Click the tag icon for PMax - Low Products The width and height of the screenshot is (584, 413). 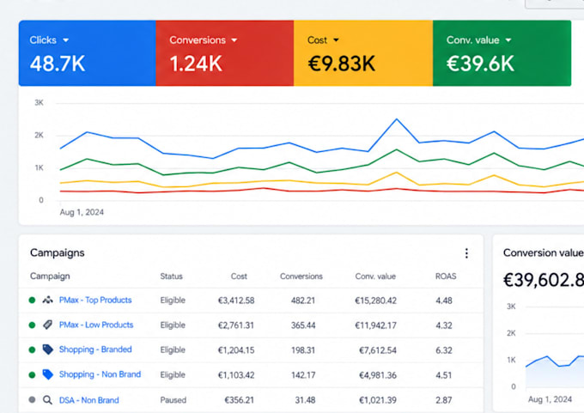pyautogui.click(x=47, y=325)
